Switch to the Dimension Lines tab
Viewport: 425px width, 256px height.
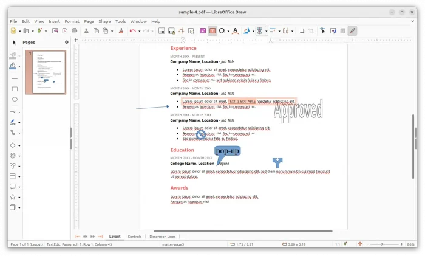click(x=162, y=237)
